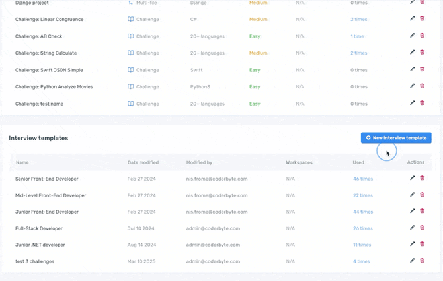Delete the Senior Front-End Developer template
Image resolution: width=443 pixels, height=281 pixels.
pyautogui.click(x=423, y=178)
